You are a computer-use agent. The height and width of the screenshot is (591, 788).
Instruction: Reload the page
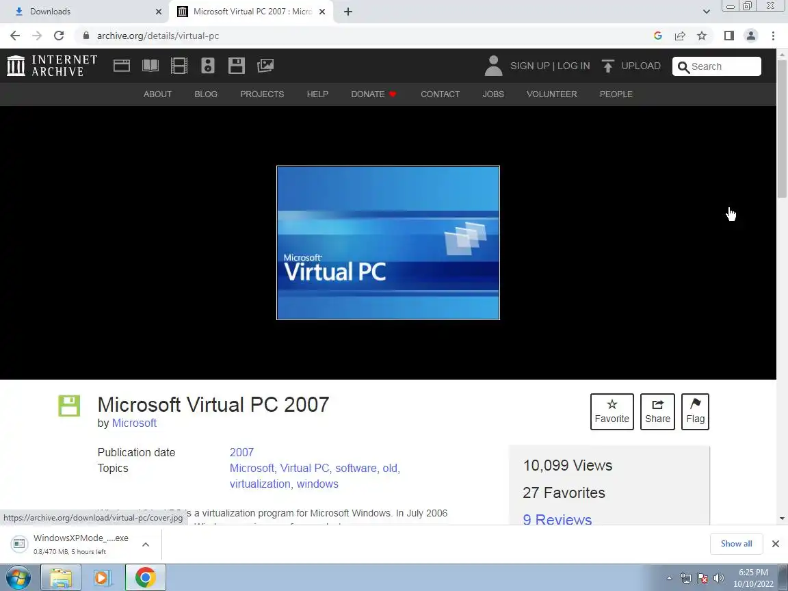click(x=59, y=36)
